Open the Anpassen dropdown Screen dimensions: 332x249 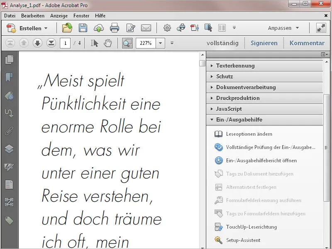coord(283,28)
